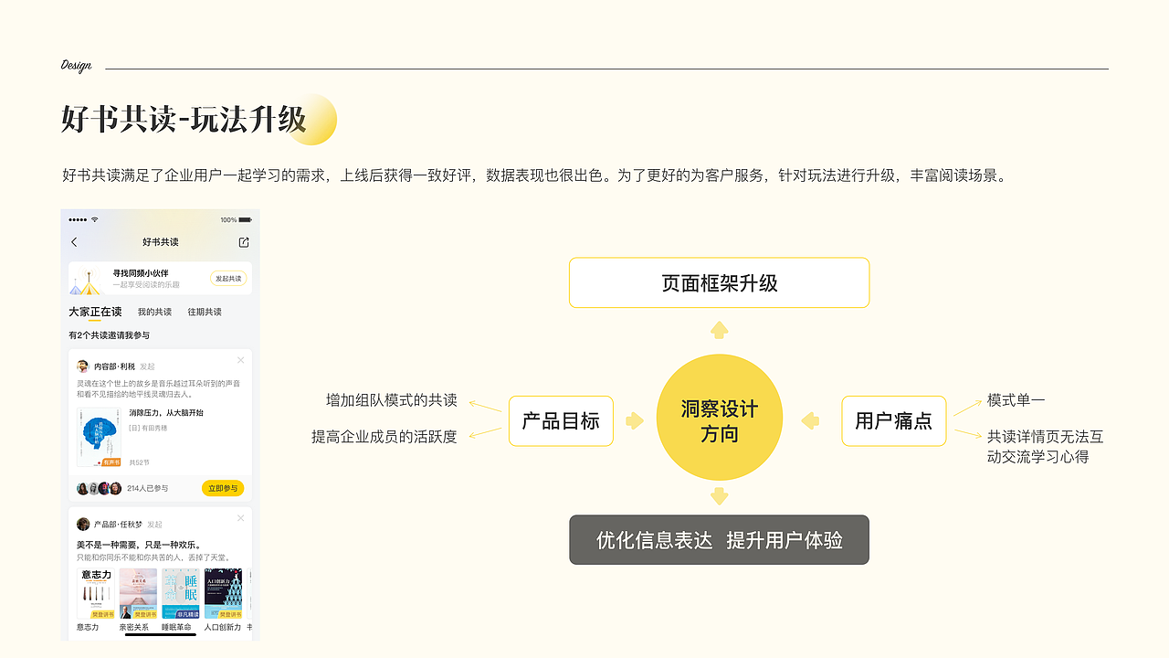Image resolution: width=1169 pixels, height=658 pixels.
Task: Switch to the 我的共读 tab
Action: [155, 312]
